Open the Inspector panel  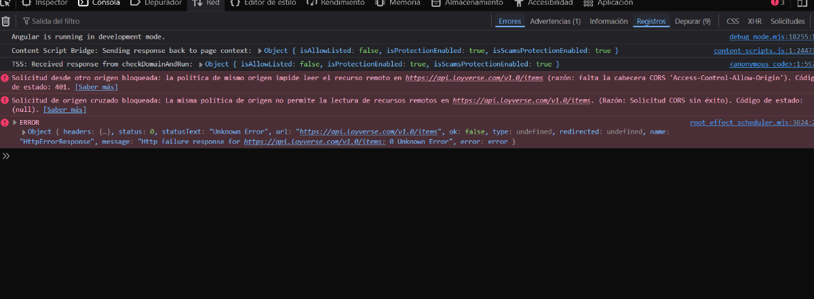(45, 3)
